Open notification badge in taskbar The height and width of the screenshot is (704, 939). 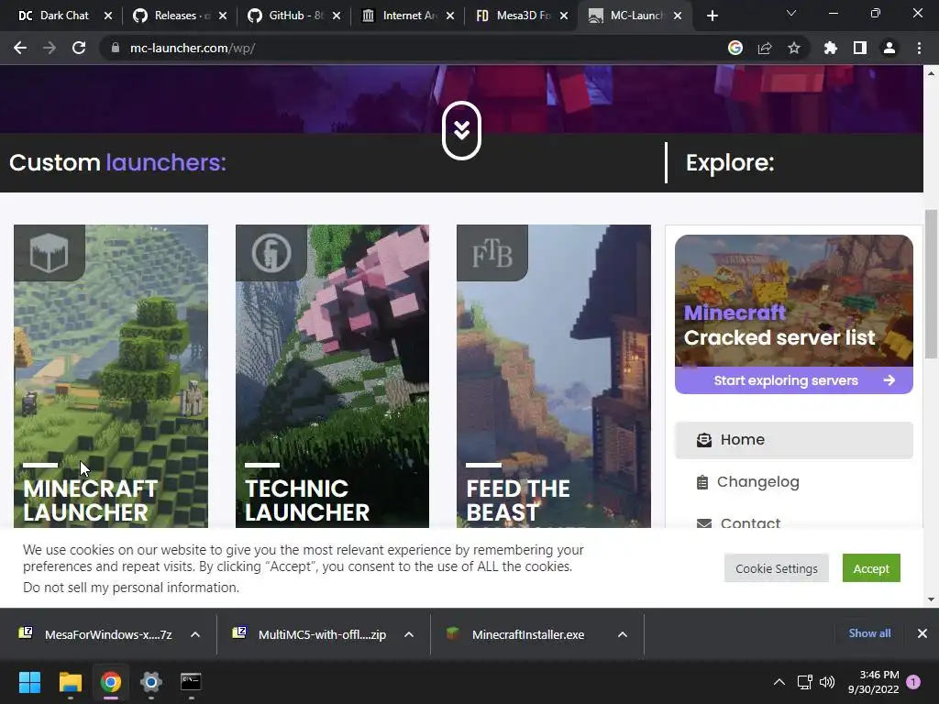(x=913, y=682)
